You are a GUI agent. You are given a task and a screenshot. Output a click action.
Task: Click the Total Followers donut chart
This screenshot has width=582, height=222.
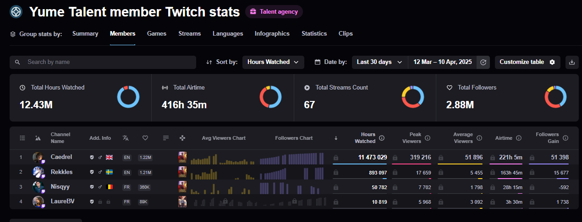coord(556,97)
